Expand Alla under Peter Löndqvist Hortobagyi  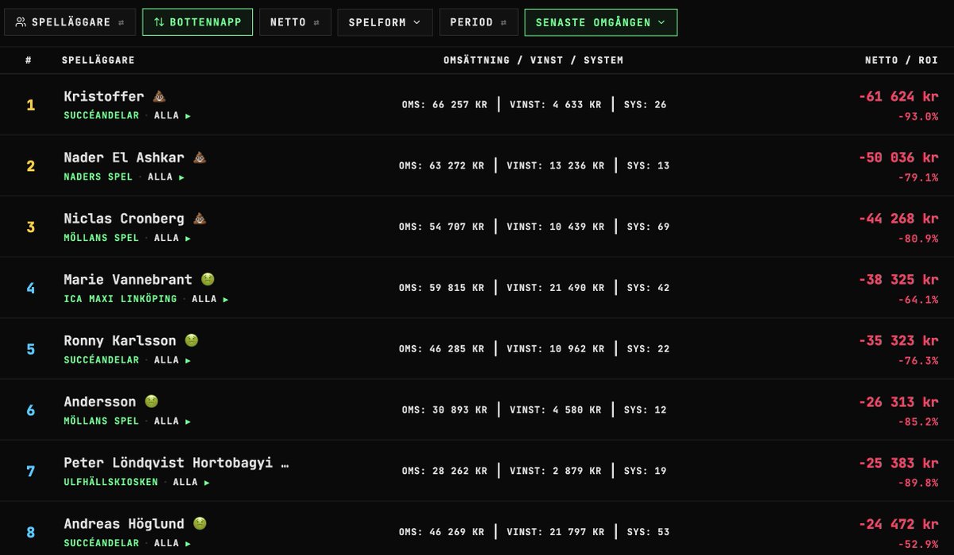coord(192,483)
